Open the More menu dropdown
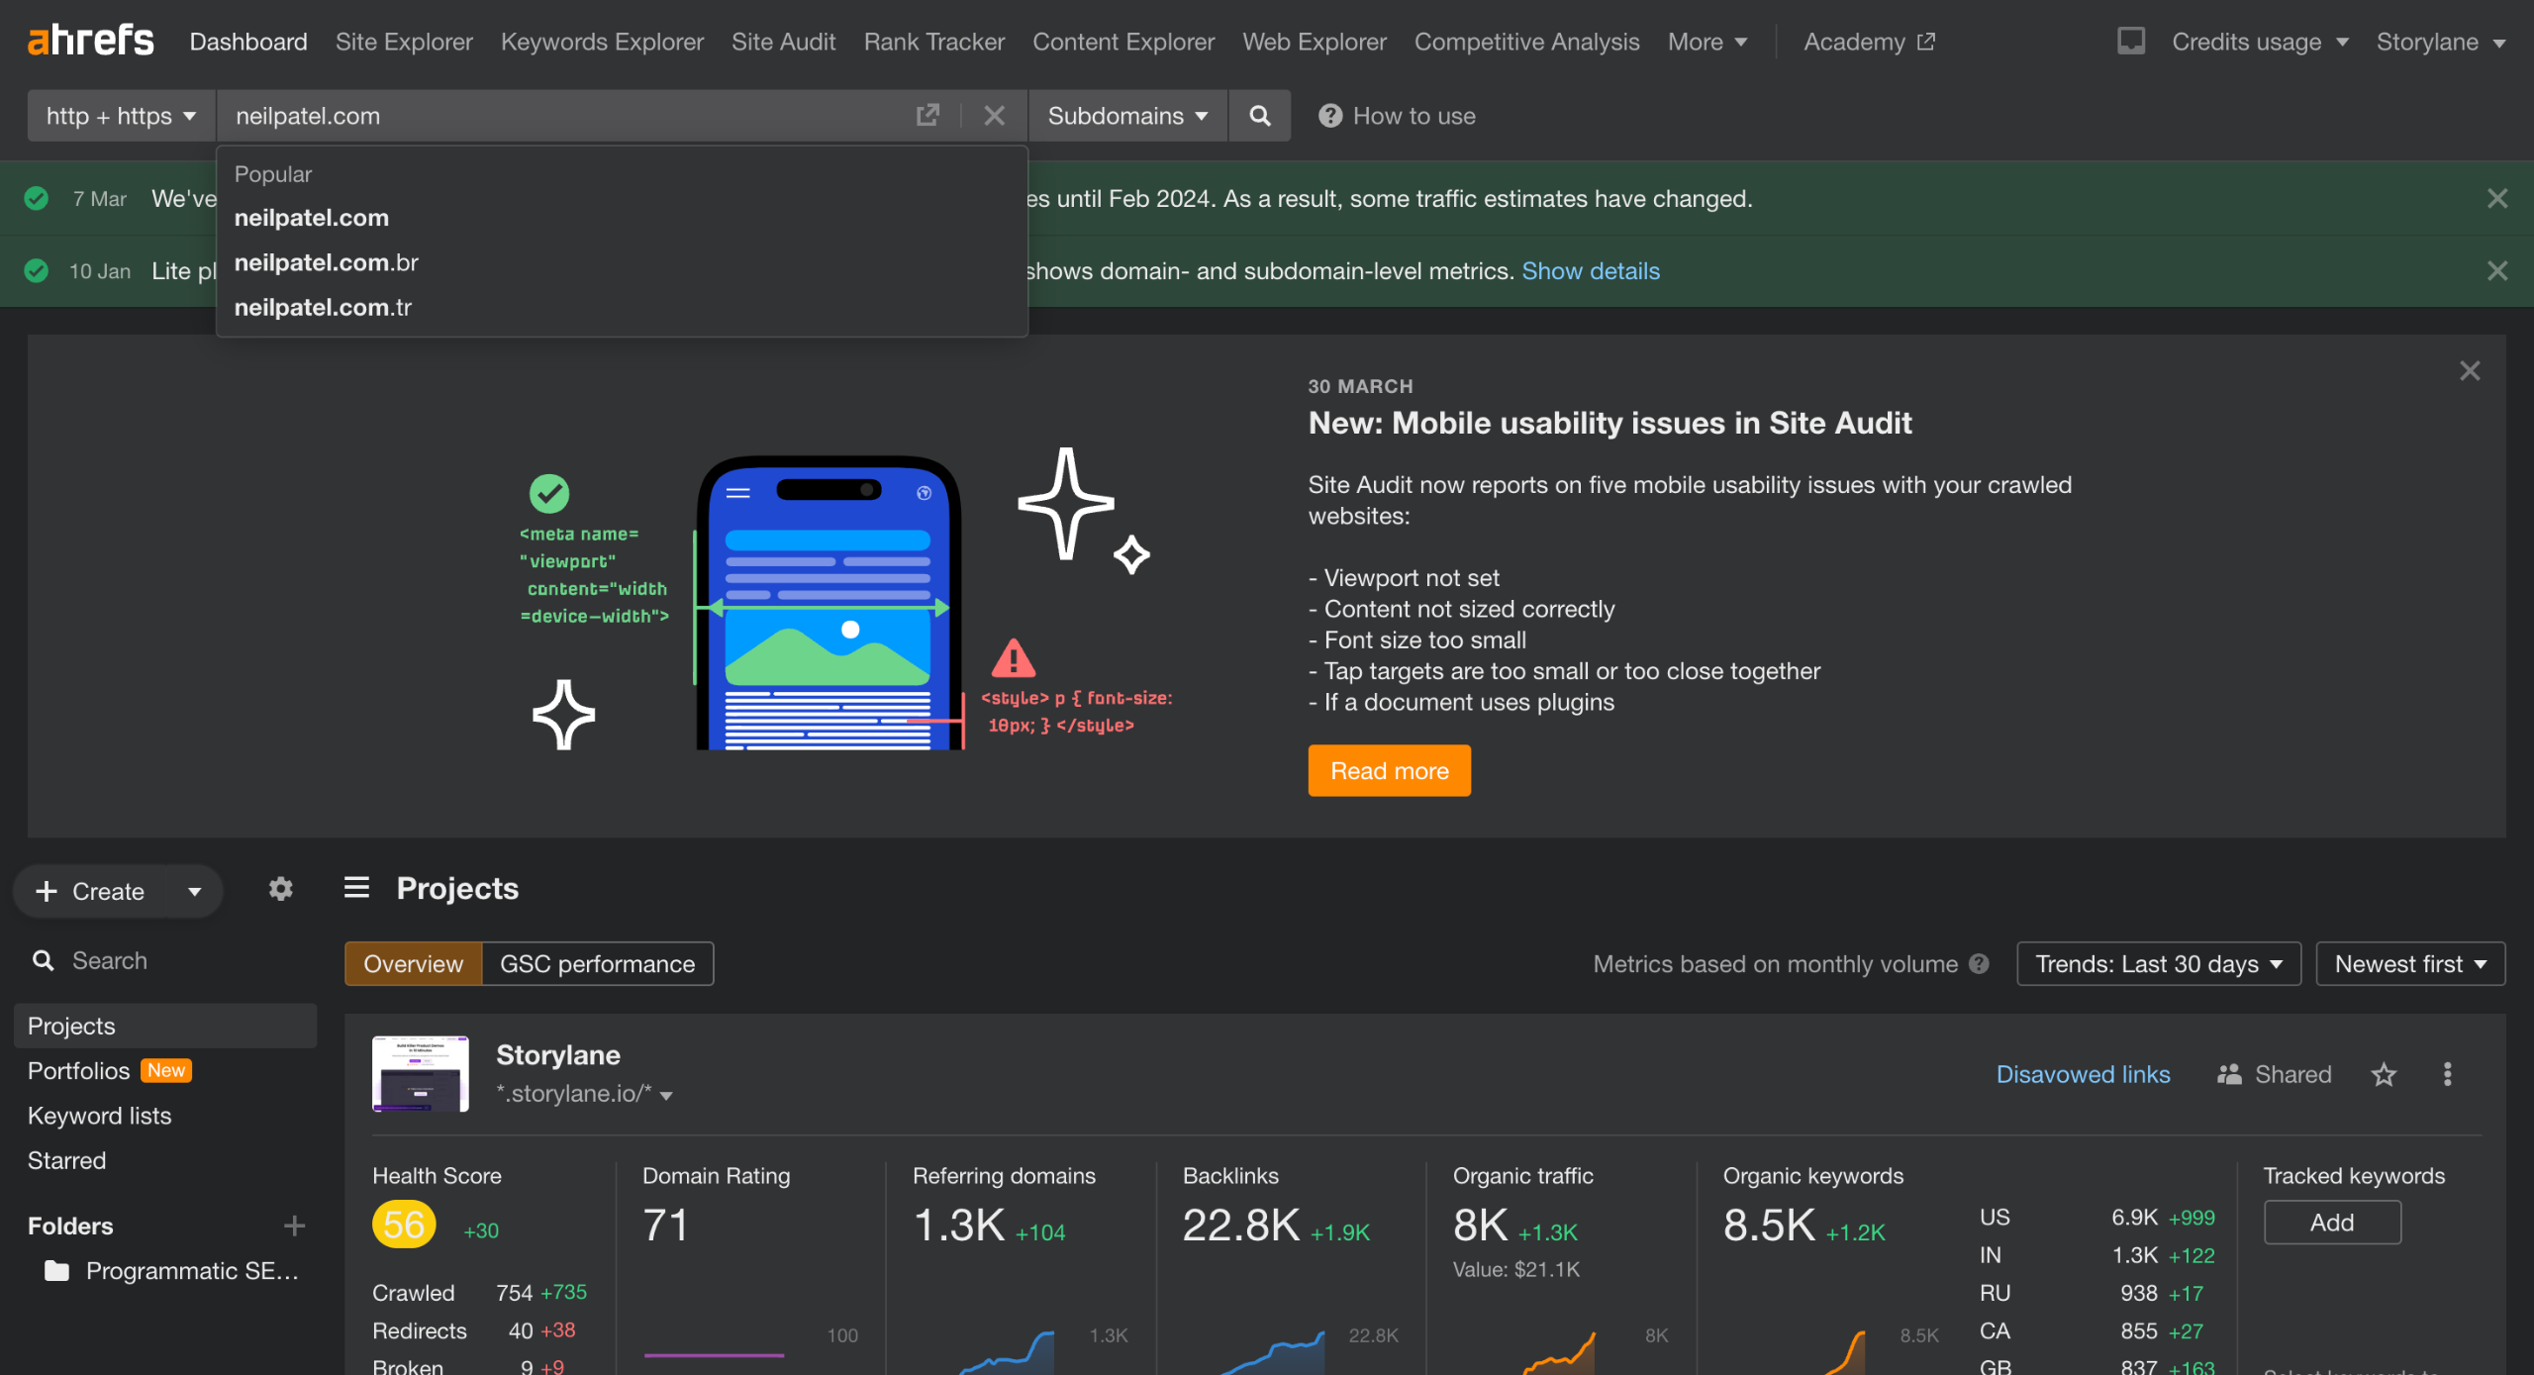Viewport: 2534px width, 1375px height. tap(1706, 42)
